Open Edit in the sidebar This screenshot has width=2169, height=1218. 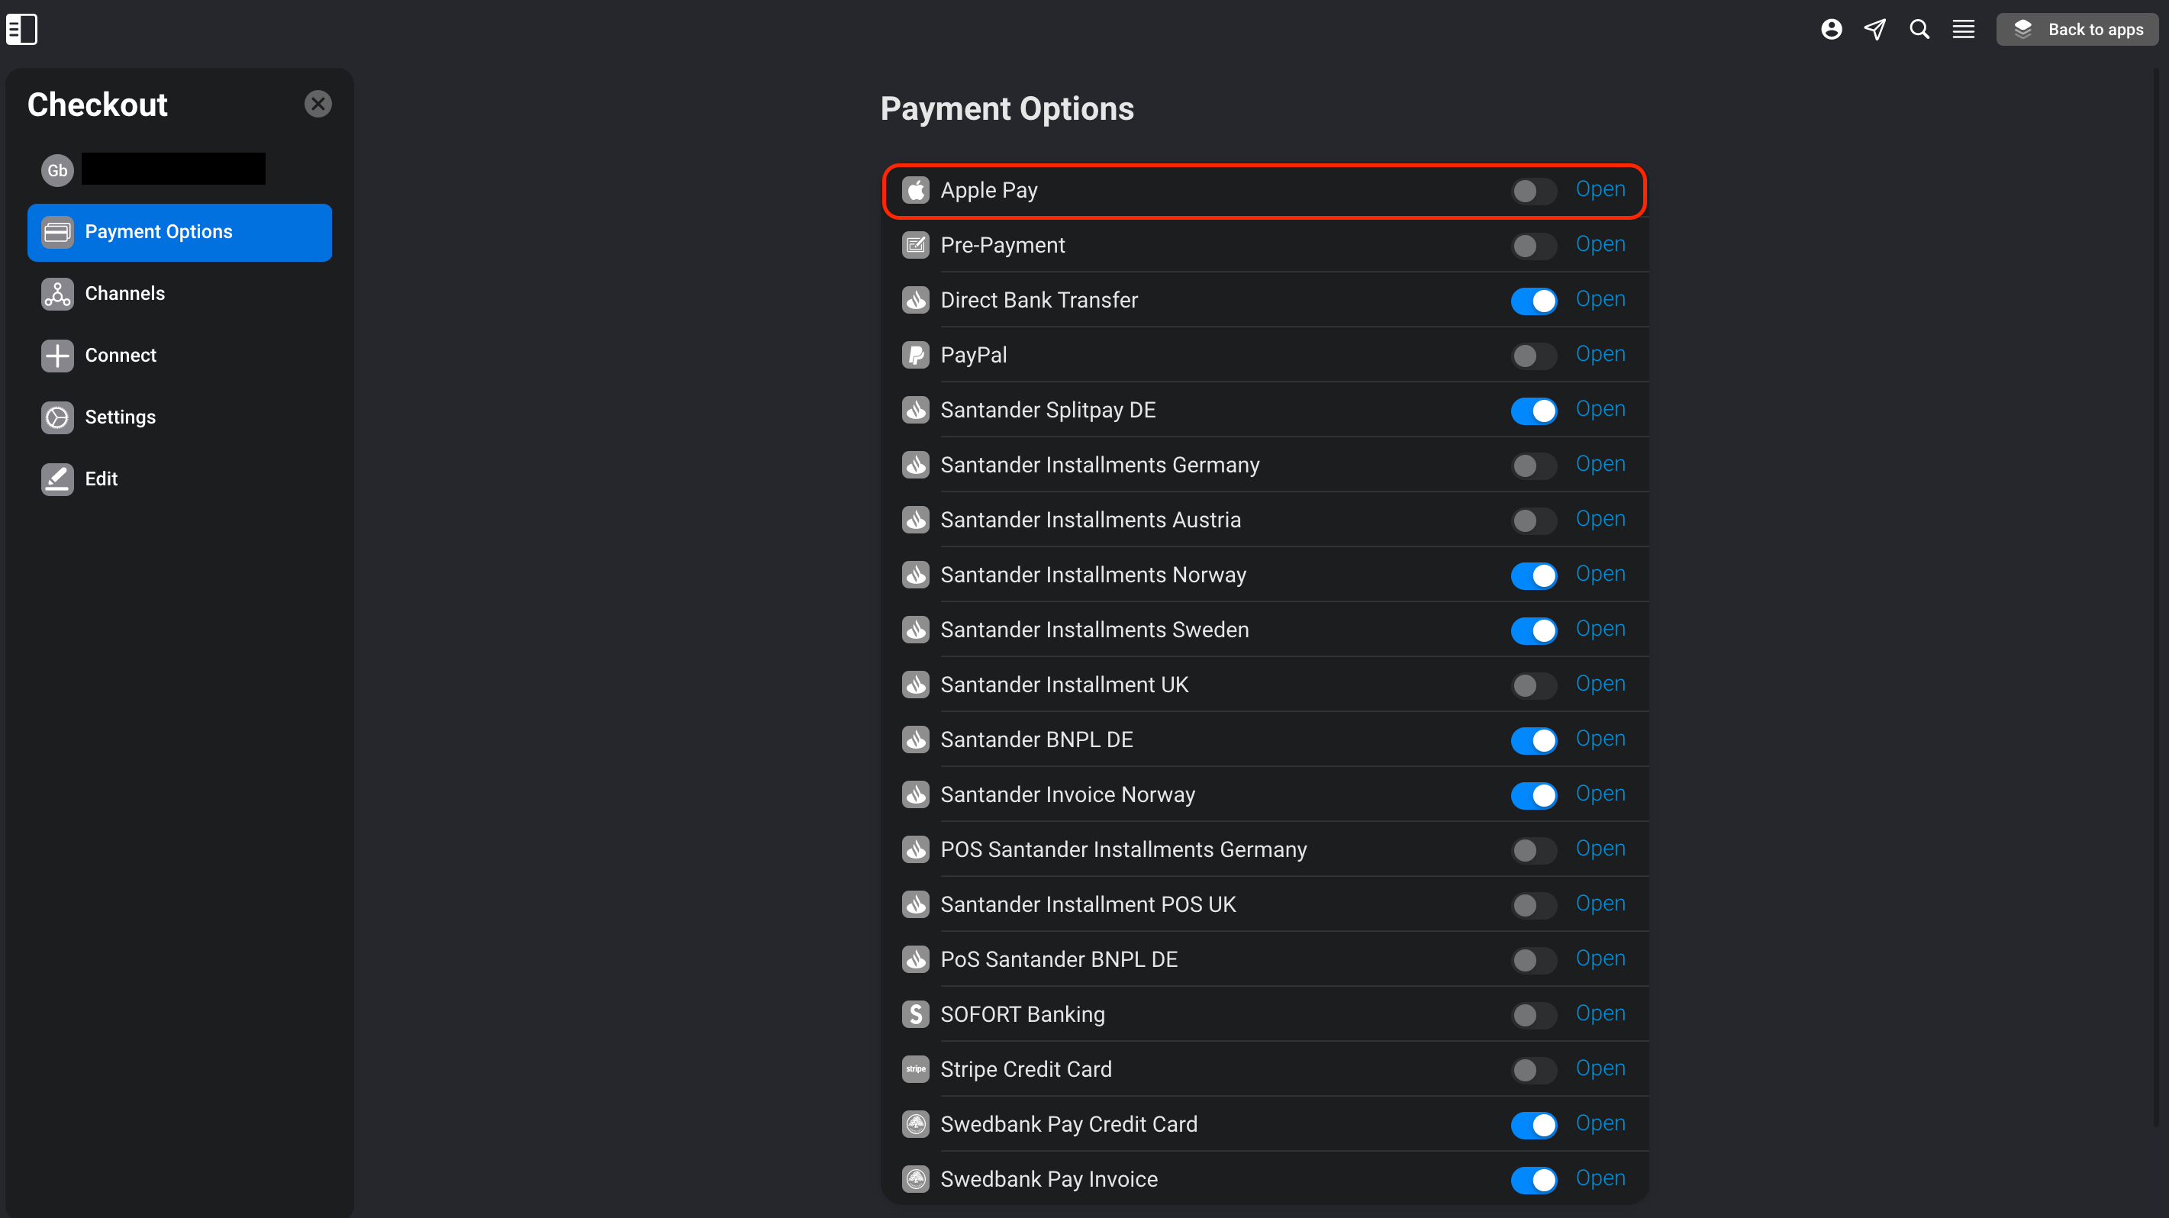[x=179, y=479]
